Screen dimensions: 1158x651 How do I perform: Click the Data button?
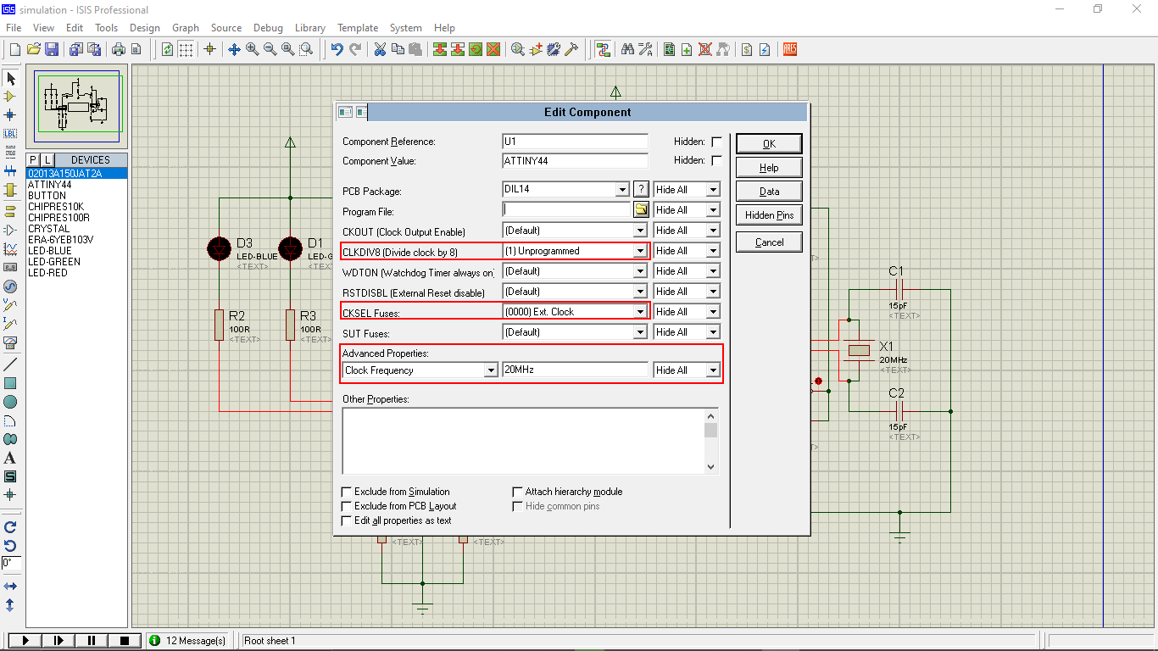(769, 192)
